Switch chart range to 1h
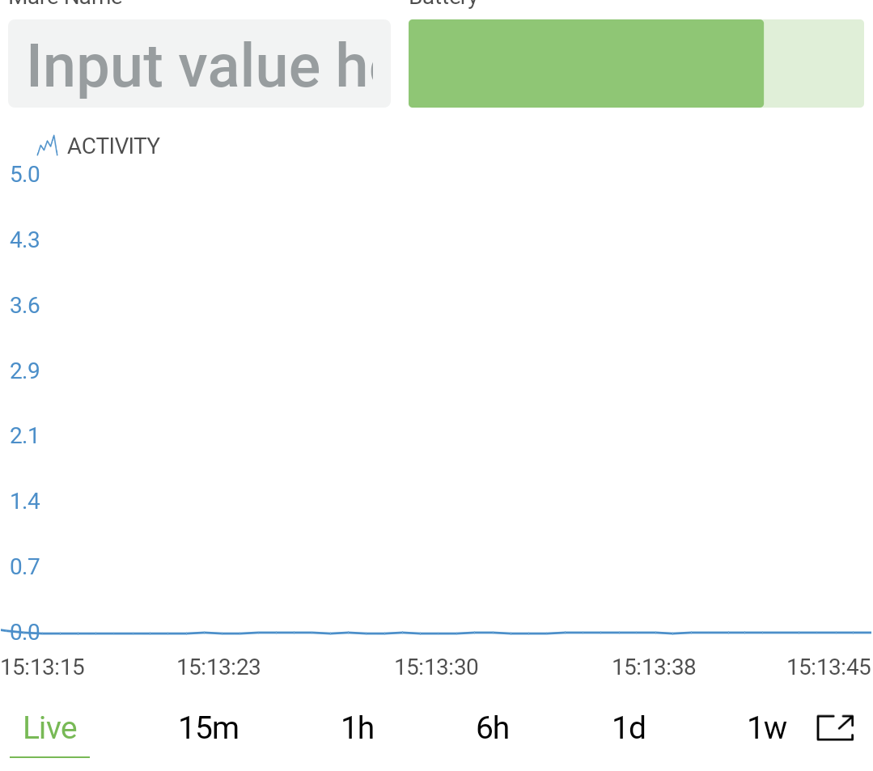 pyautogui.click(x=357, y=728)
